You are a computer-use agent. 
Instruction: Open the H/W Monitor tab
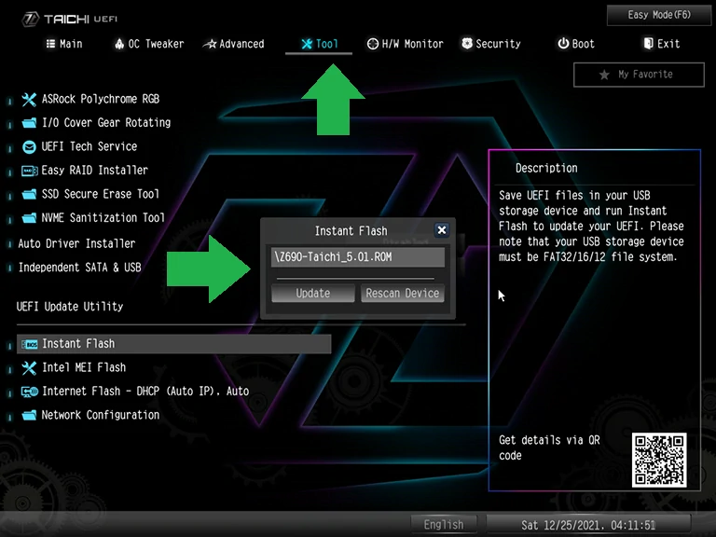[405, 44]
